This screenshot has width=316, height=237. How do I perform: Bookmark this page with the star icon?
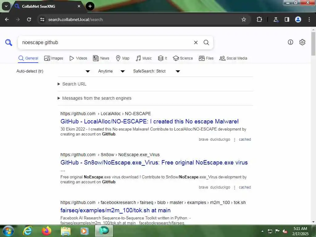pyautogui.click(x=244, y=19)
